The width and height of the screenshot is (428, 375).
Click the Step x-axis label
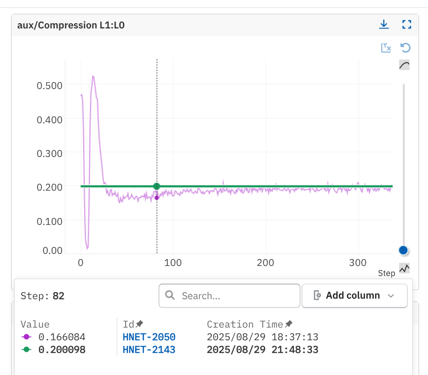coord(386,273)
